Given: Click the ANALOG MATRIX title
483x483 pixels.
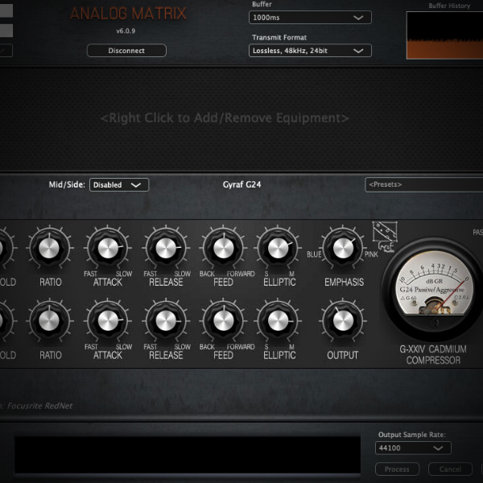Looking at the screenshot, I should pos(128,14).
